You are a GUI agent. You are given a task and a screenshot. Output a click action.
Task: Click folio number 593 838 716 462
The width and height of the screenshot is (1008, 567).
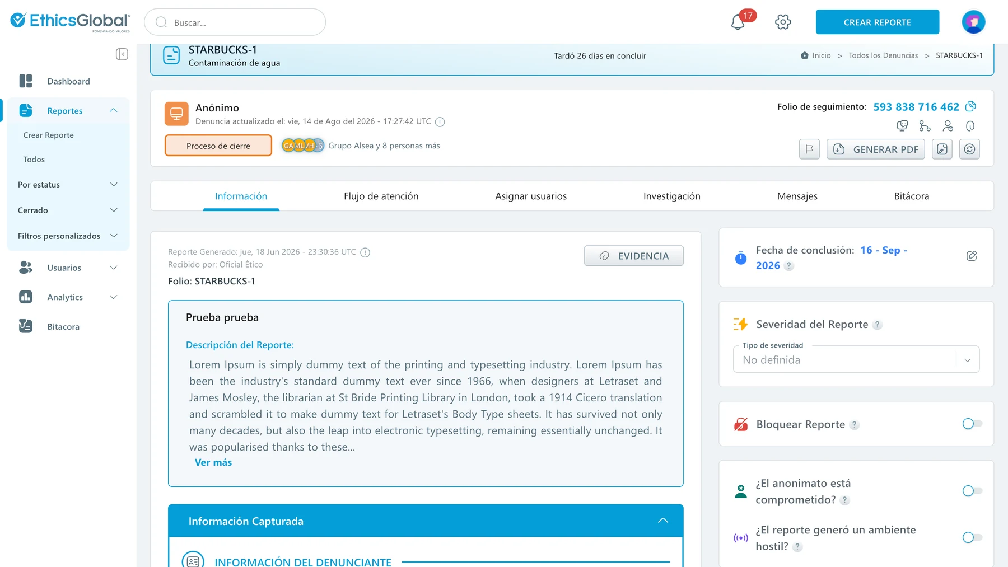(916, 107)
